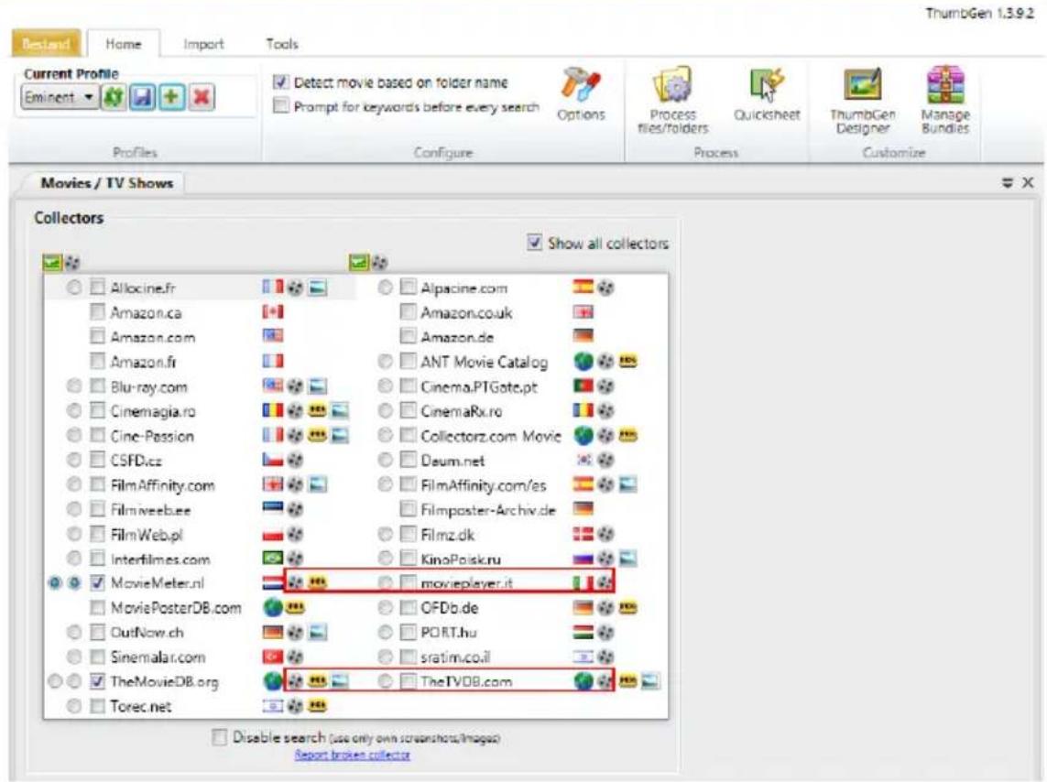Check the Allocine.fr collector
1047x782 pixels.
tap(97, 288)
